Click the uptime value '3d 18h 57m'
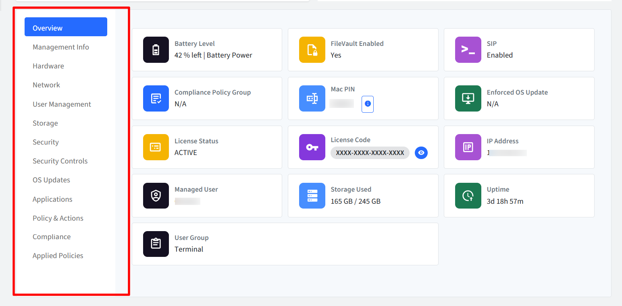622x306 pixels. pos(505,201)
